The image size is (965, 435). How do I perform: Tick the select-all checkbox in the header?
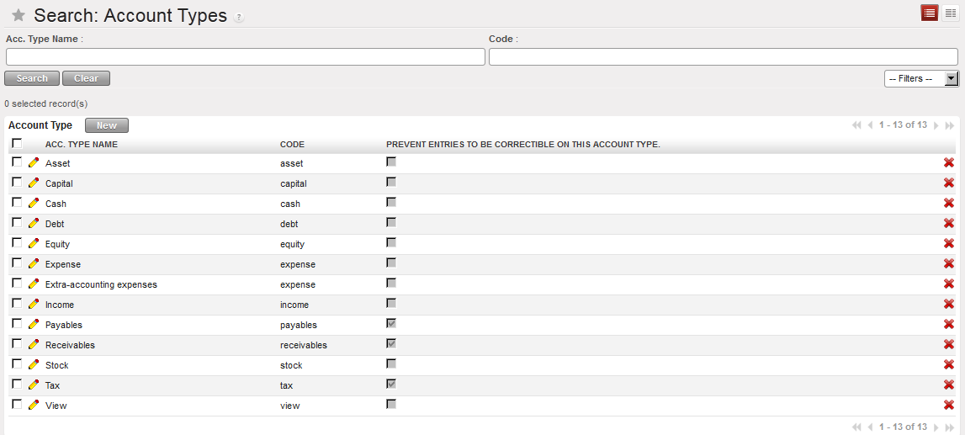pos(17,143)
